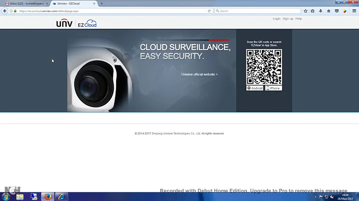This screenshot has width=359, height=201.
Task: Open the Help link
Action: (299, 19)
